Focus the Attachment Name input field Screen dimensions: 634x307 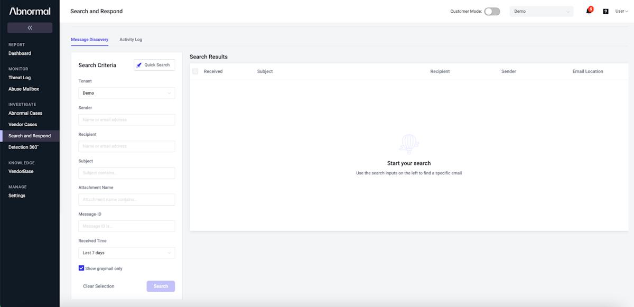(x=127, y=199)
